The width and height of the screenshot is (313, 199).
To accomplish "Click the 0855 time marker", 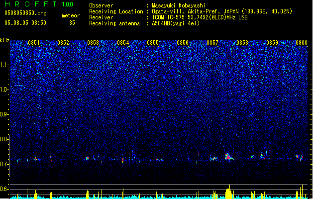I will click(x=153, y=43).
